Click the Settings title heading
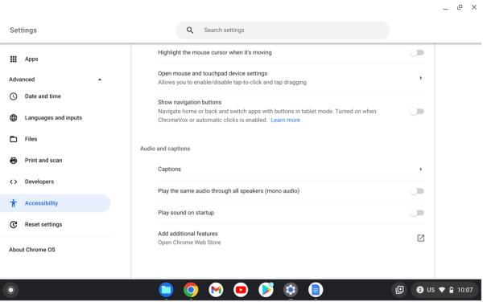The width and height of the screenshot is (483, 302). point(23,30)
